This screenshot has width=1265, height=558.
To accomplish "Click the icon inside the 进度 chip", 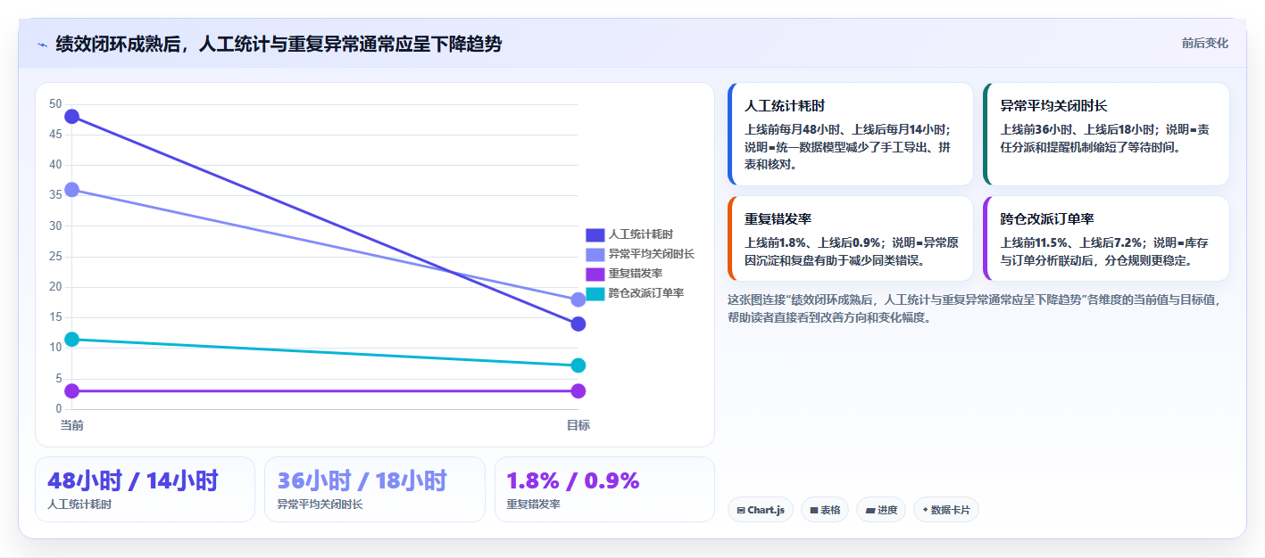I will point(870,511).
